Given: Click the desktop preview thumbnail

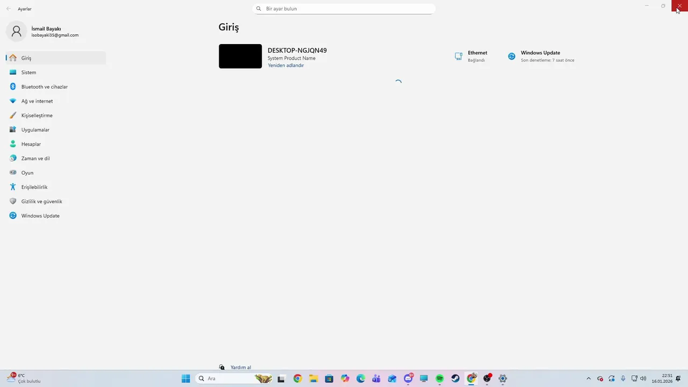Looking at the screenshot, I should 240,56.
